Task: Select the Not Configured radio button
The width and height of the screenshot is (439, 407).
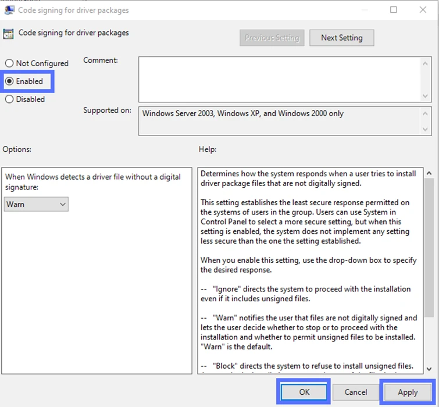Action: (9, 63)
